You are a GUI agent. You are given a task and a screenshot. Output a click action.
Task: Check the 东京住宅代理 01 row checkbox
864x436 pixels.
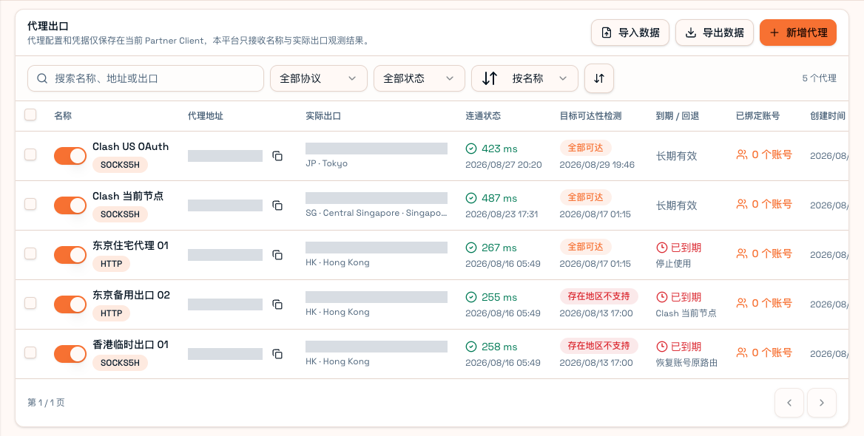[30, 253]
